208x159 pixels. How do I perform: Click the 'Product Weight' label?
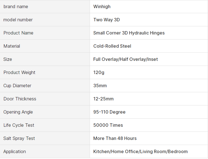coord(19,72)
